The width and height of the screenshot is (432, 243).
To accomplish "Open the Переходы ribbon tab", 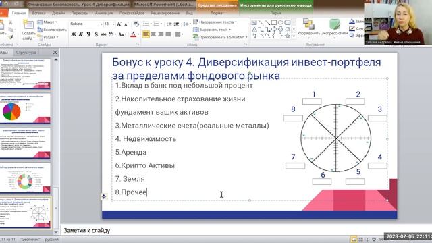I will 80,13.
